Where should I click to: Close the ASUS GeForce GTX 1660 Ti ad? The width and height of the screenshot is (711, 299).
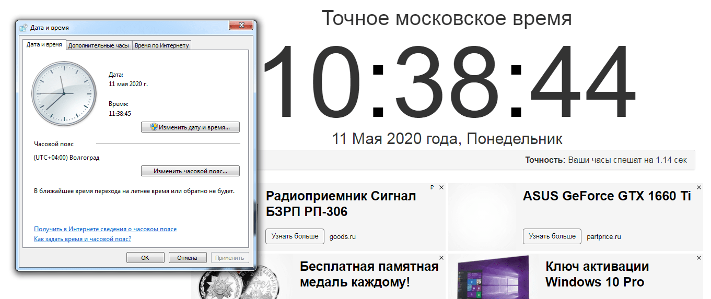point(698,187)
